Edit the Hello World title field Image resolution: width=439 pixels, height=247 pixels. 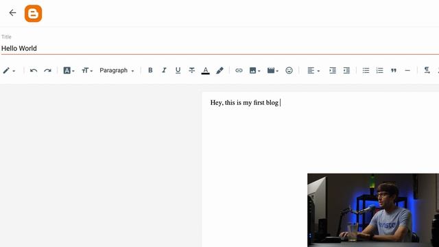point(219,48)
